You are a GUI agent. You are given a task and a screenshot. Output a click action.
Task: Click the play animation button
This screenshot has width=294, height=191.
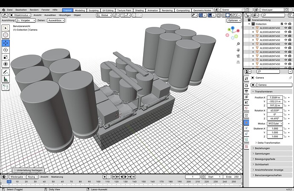pyautogui.click(x=126, y=177)
